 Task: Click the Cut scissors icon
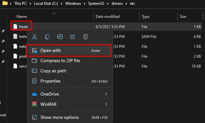(34, 37)
